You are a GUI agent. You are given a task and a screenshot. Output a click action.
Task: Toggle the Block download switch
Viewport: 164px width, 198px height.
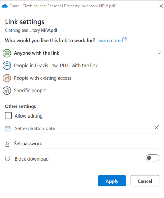(153, 158)
